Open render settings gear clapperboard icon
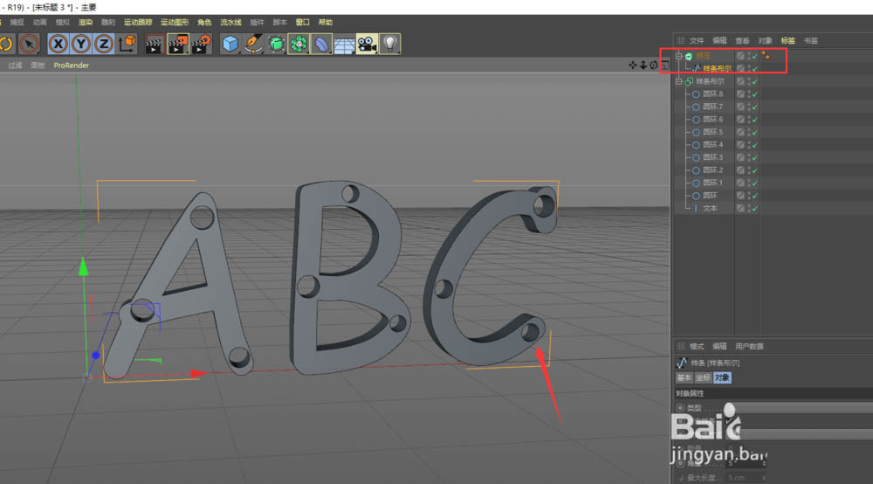The width and height of the screenshot is (873, 484). click(x=201, y=44)
